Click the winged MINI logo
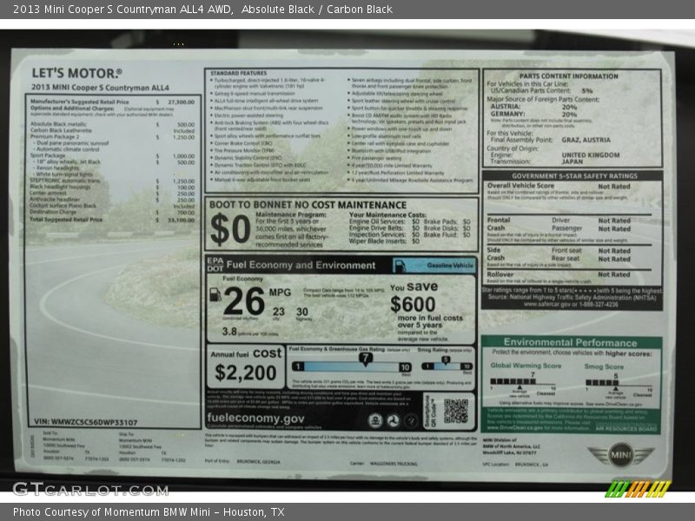The width and height of the screenshot is (695, 521). [x=620, y=454]
